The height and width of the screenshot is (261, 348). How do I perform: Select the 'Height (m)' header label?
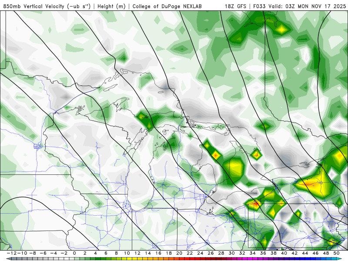112,7
